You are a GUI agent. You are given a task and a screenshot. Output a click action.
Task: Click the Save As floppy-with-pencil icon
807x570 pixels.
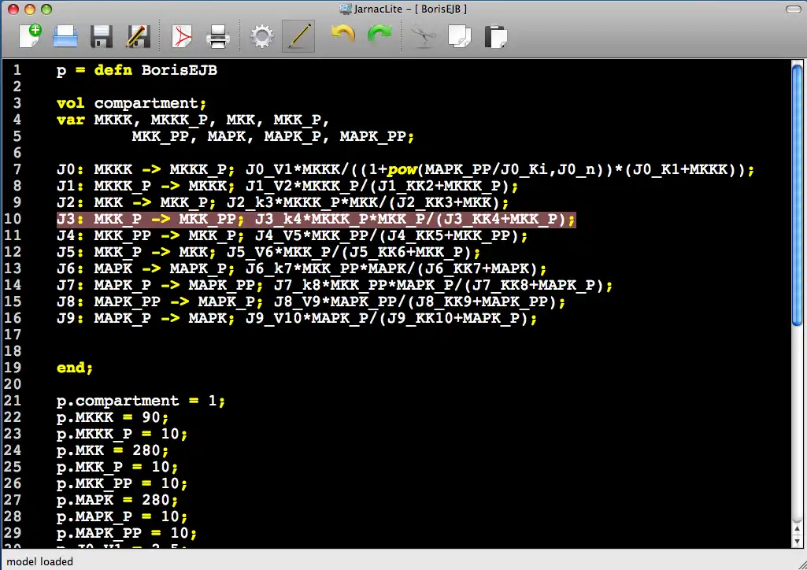(138, 37)
